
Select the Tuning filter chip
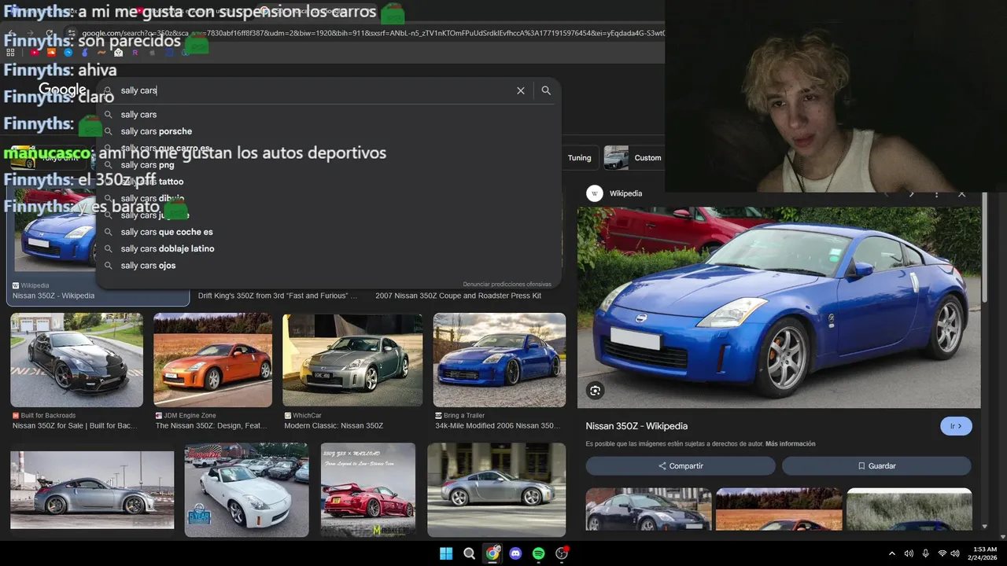pyautogui.click(x=579, y=158)
